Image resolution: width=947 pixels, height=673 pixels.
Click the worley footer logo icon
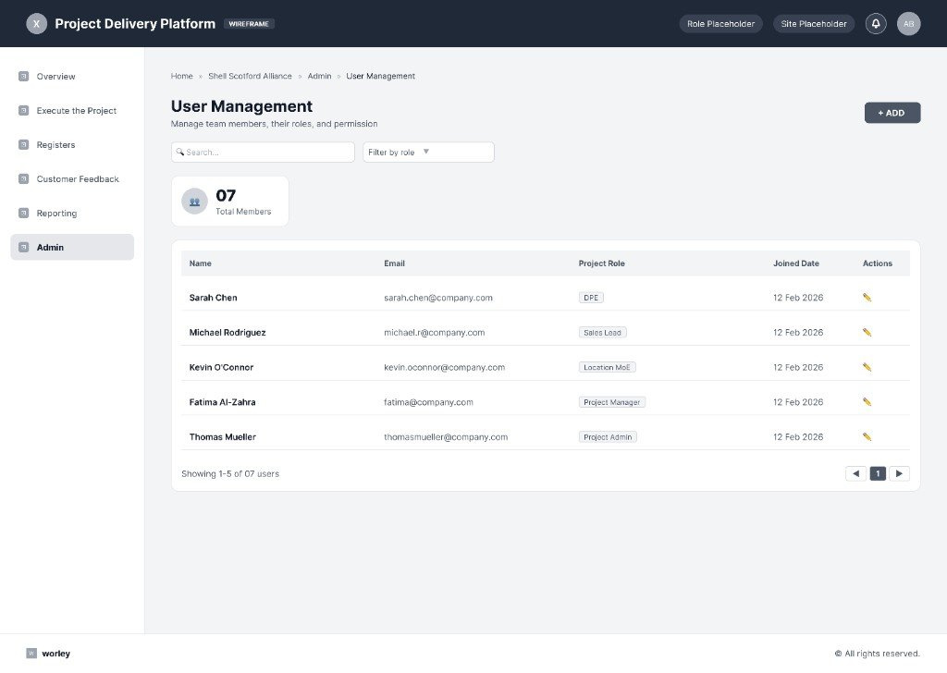click(31, 653)
